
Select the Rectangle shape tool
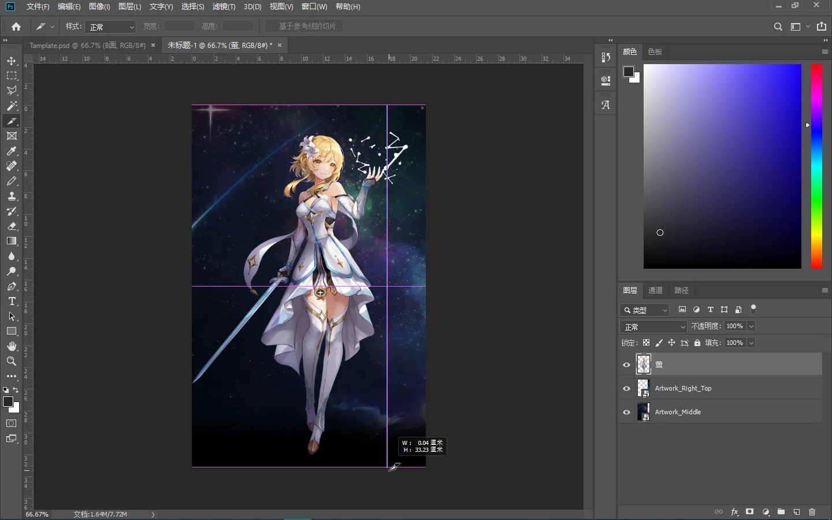coord(12,331)
